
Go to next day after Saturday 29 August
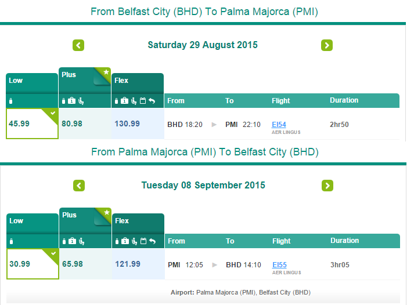click(x=327, y=45)
